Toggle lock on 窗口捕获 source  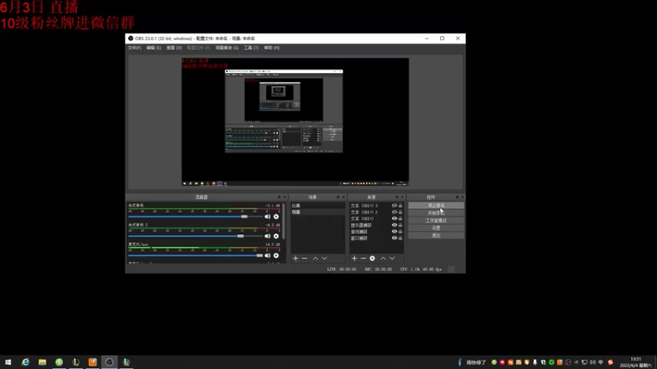pyautogui.click(x=400, y=238)
